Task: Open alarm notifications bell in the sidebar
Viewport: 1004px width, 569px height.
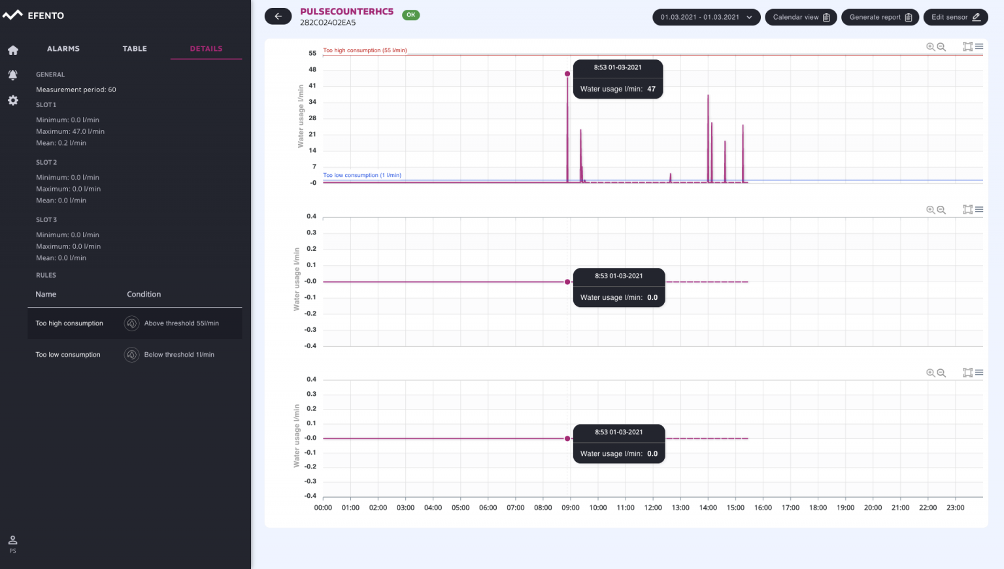Action: coord(13,75)
